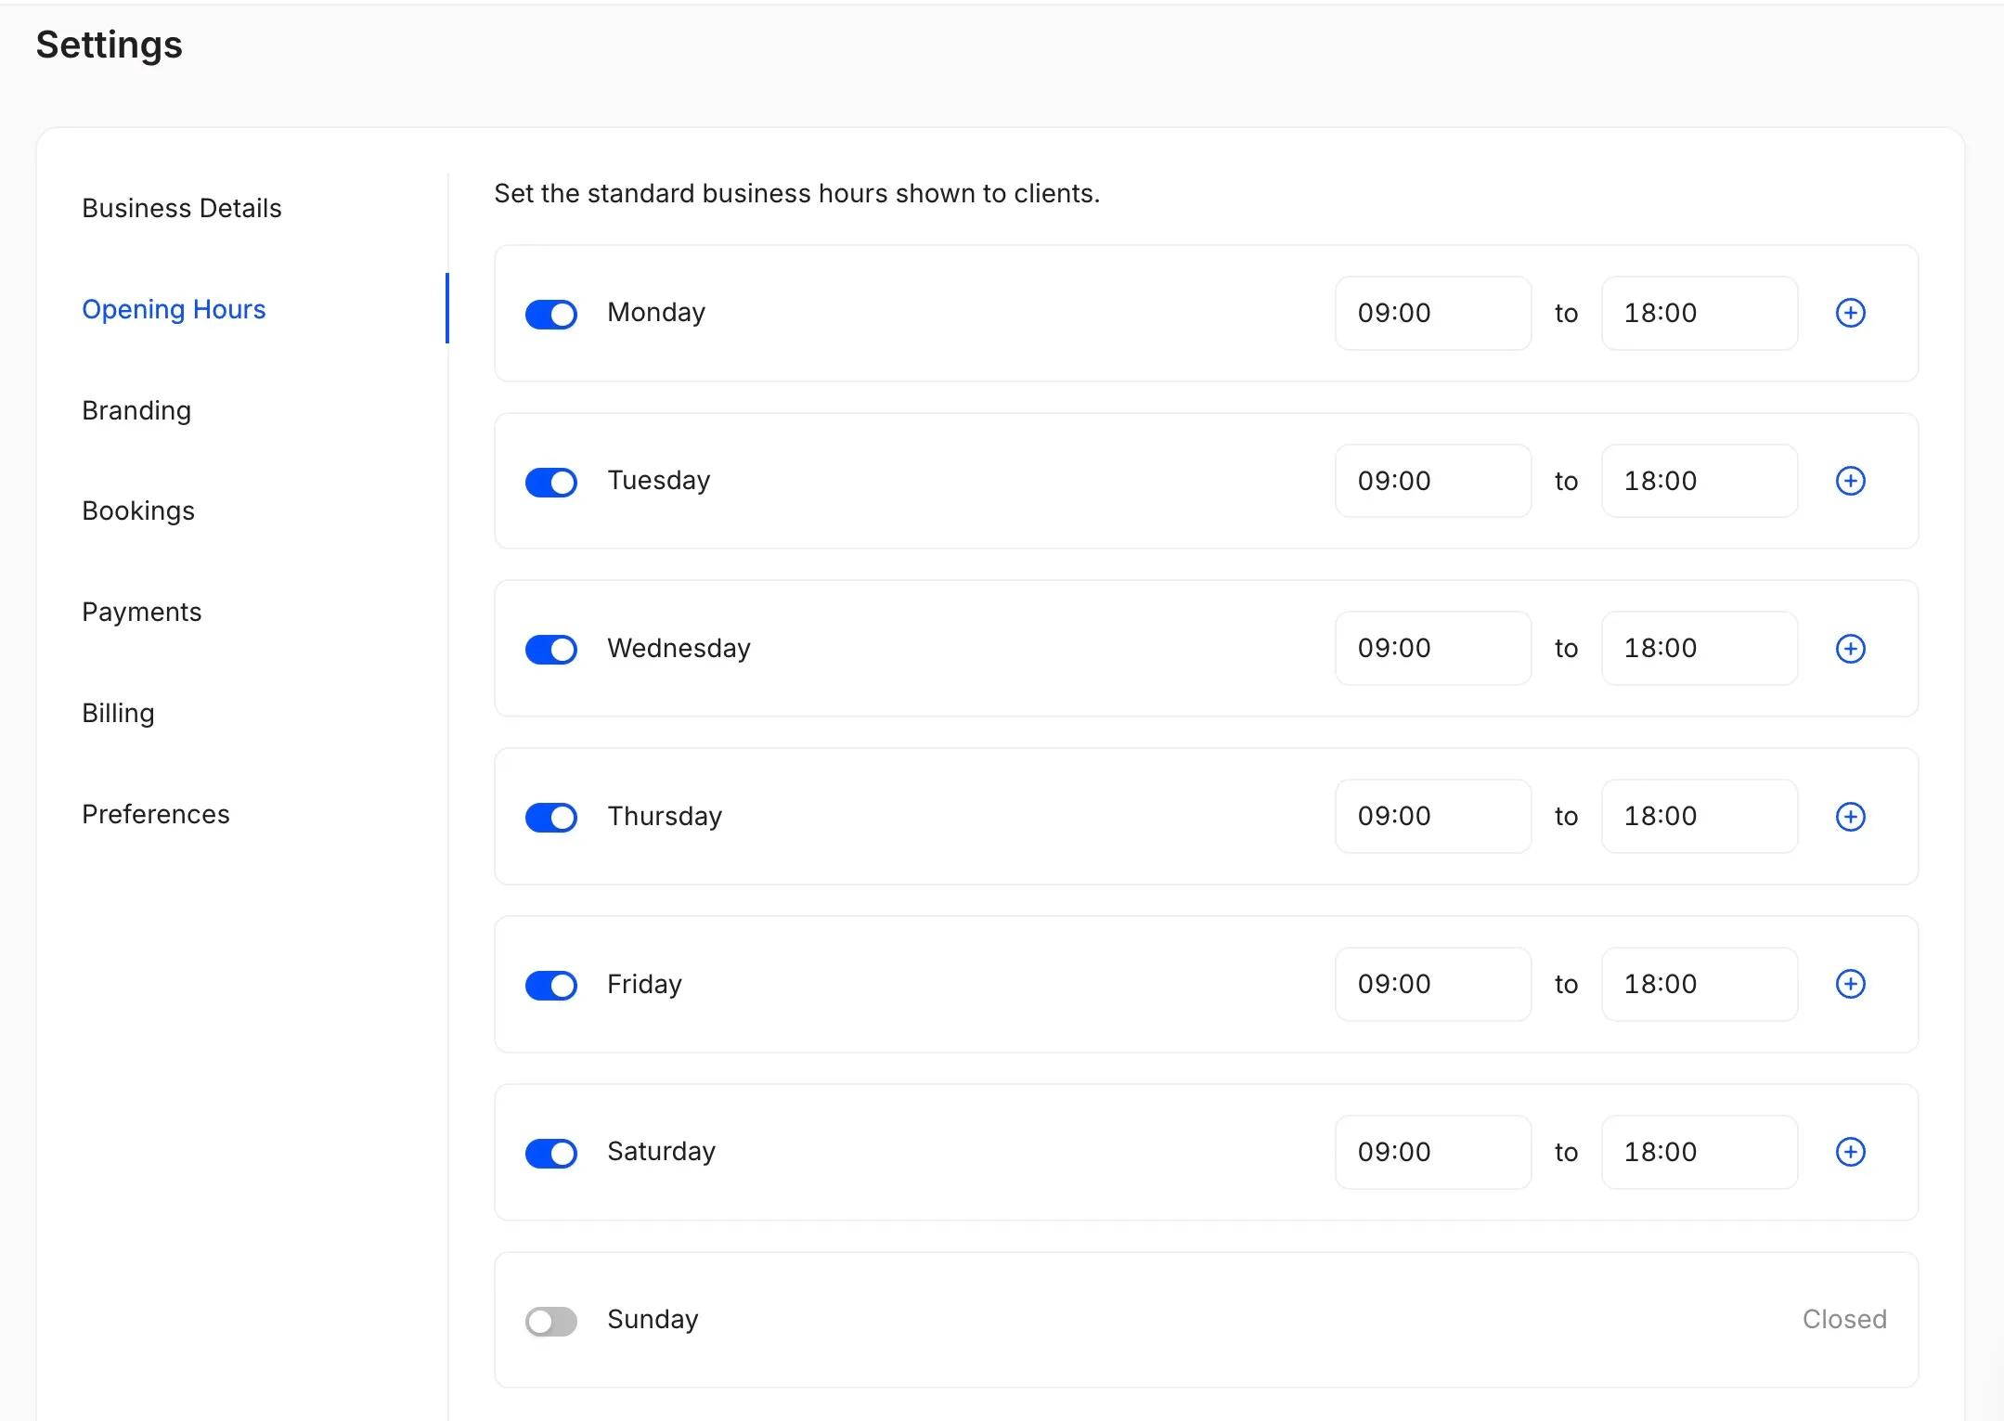Open the Business Details section
The height and width of the screenshot is (1421, 2004).
coord(182,208)
